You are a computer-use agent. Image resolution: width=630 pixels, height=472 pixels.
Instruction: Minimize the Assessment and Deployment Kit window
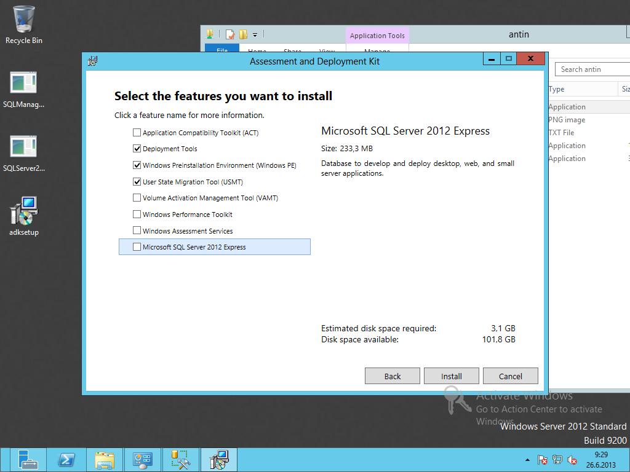click(492, 59)
